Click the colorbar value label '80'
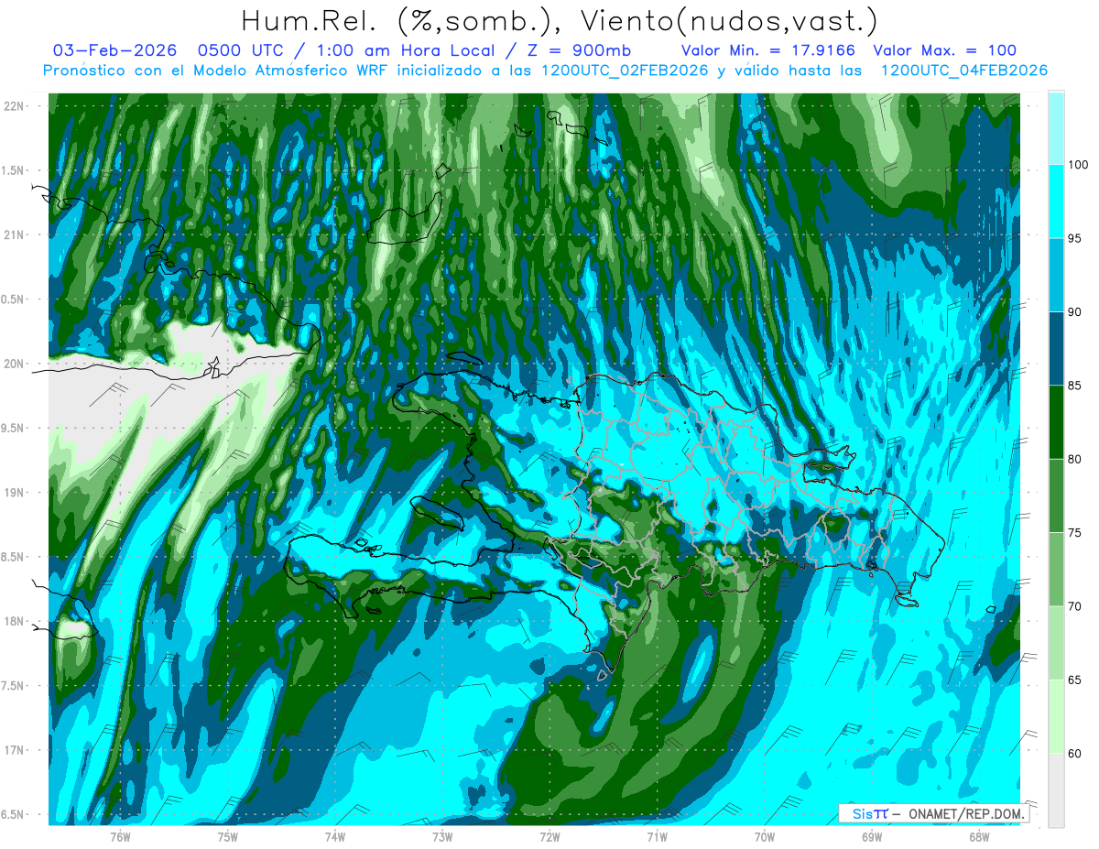The width and height of the screenshot is (1099, 849). pyautogui.click(x=1075, y=460)
